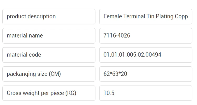The width and height of the screenshot is (197, 105).
Task: Click the "material name" label box
Action: pos(49,36)
